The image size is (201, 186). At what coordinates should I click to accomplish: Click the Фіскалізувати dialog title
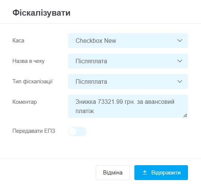pyautogui.click(x=41, y=13)
